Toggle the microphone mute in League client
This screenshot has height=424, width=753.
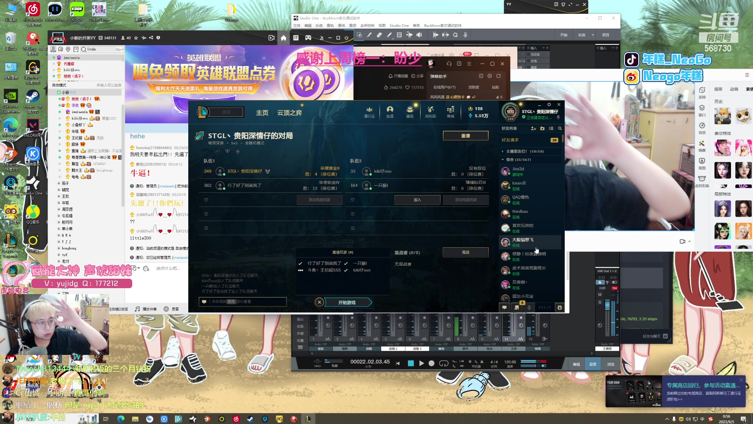(529, 307)
